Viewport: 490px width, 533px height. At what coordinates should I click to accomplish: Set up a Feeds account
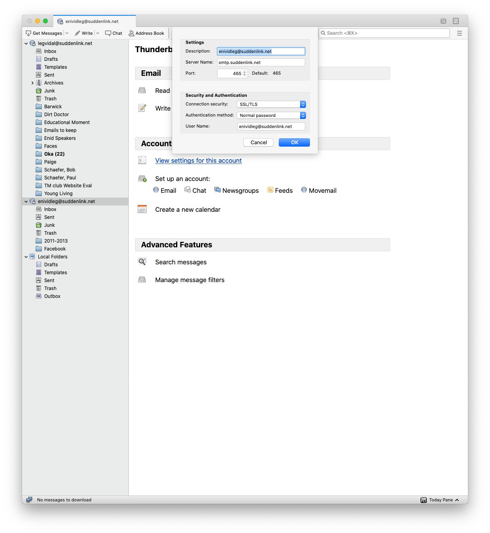280,190
